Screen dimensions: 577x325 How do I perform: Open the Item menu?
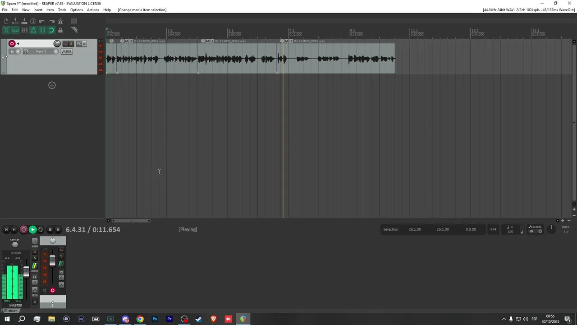tap(50, 10)
